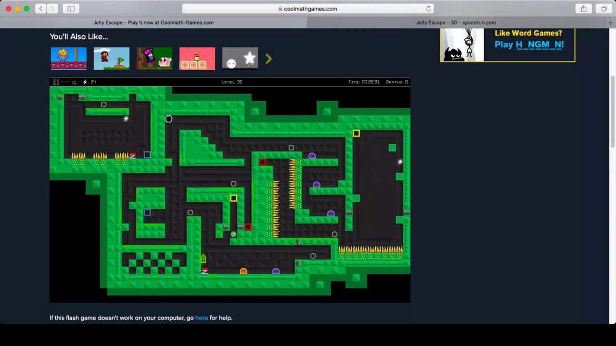Click the lightning bolt in top-left room

point(126,119)
